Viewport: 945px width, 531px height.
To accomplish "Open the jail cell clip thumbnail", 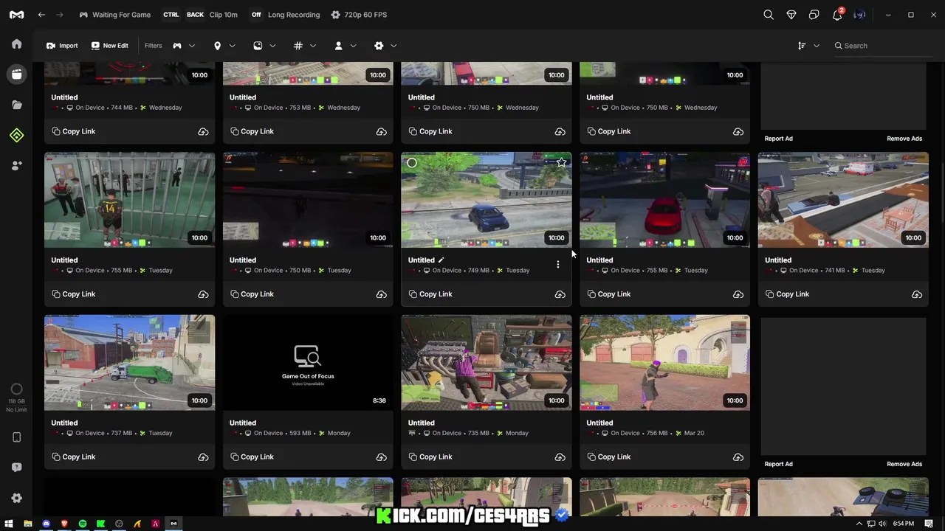I will (129, 200).
